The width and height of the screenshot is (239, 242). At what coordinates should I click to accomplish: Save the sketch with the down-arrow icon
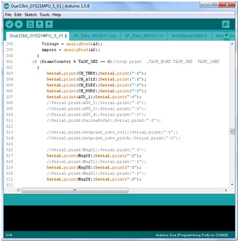[x=49, y=24]
